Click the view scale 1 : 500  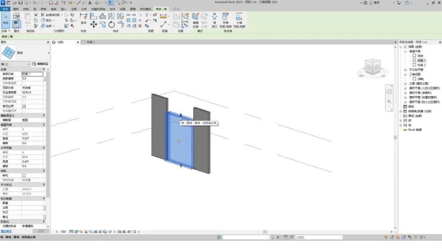[61, 231]
